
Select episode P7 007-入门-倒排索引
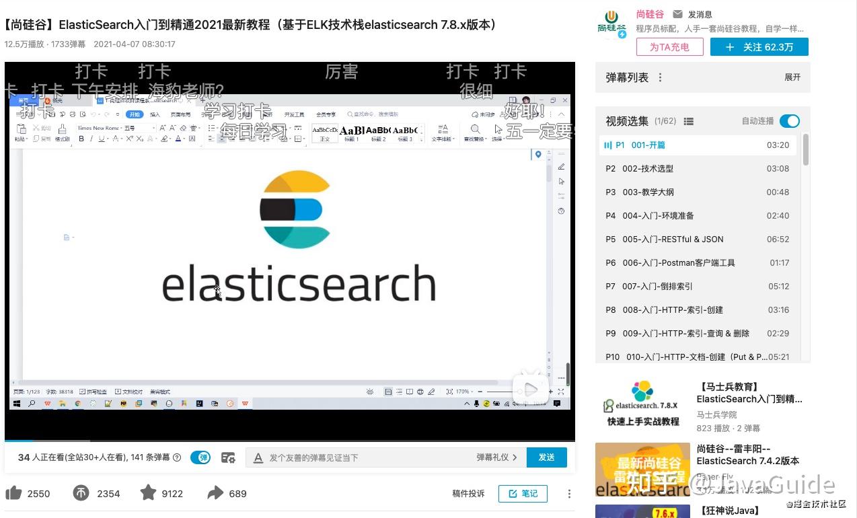698,287
